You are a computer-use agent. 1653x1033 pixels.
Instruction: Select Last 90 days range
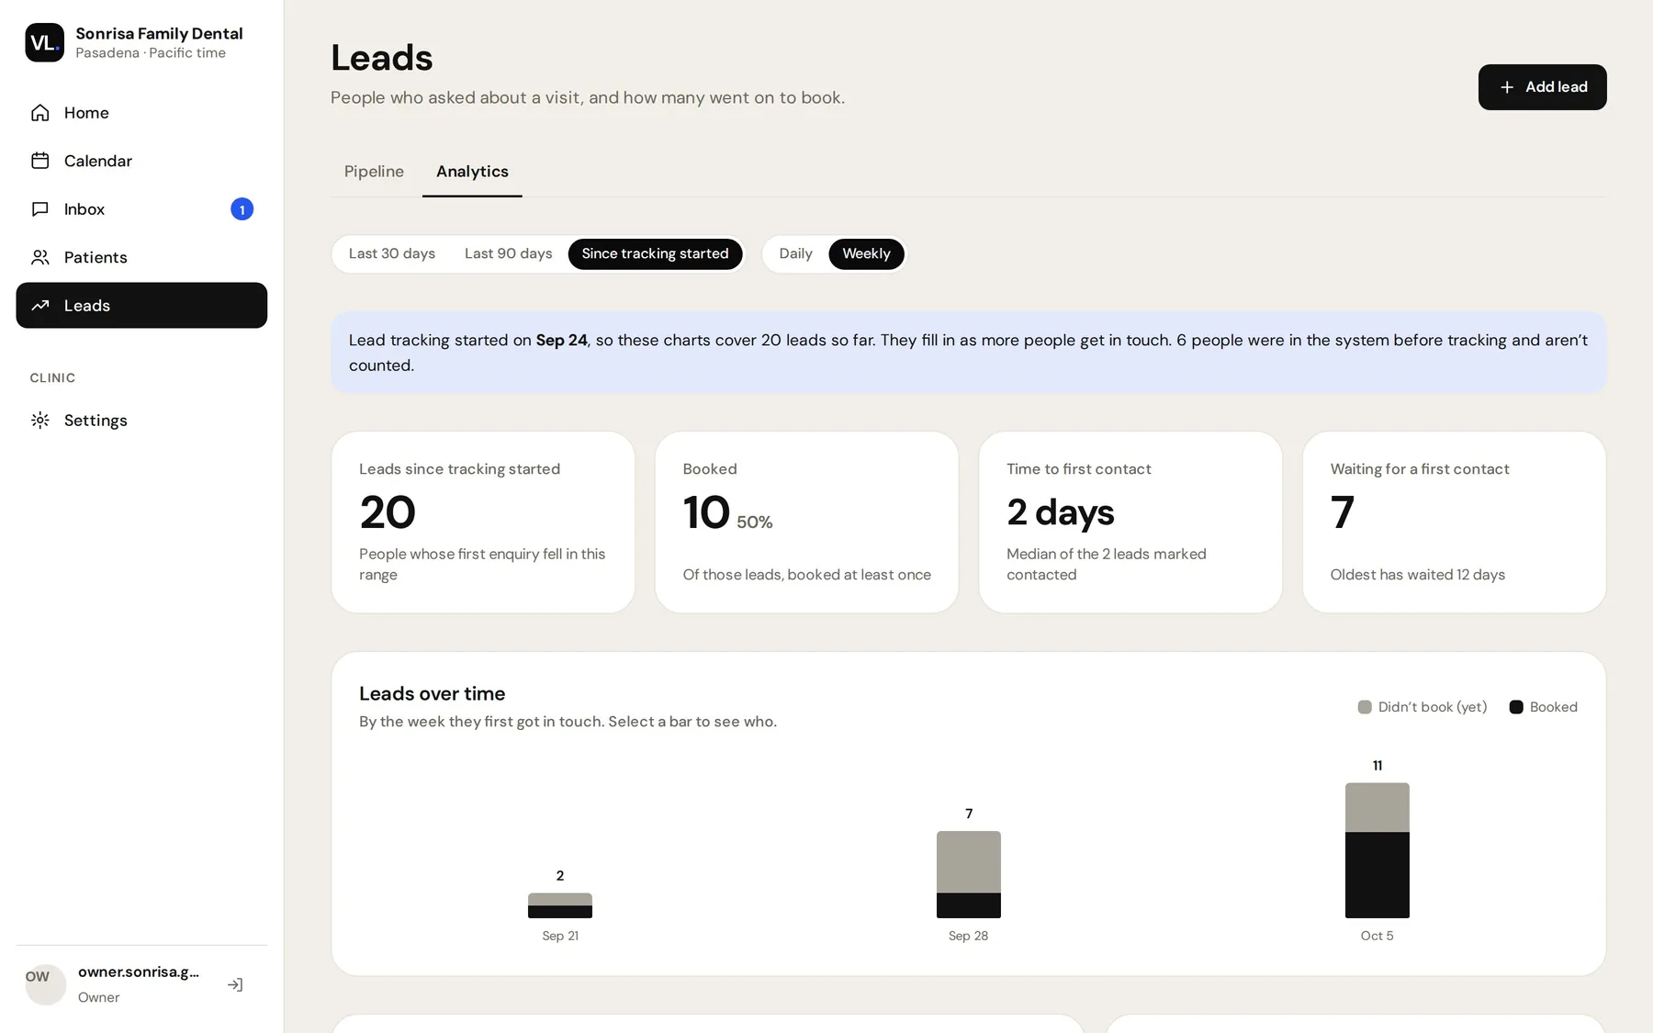pyautogui.click(x=508, y=253)
